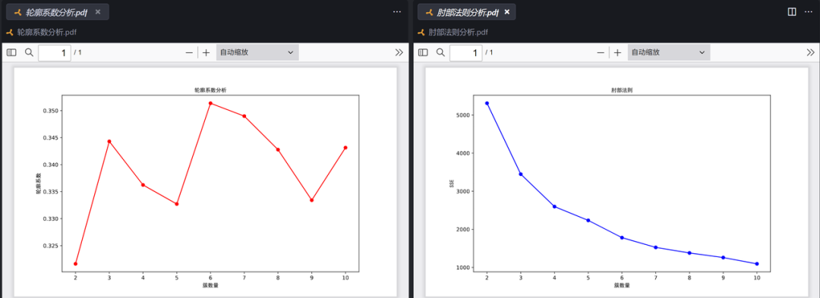Zoom out the right PDF document
The height and width of the screenshot is (298, 820).
(601, 52)
